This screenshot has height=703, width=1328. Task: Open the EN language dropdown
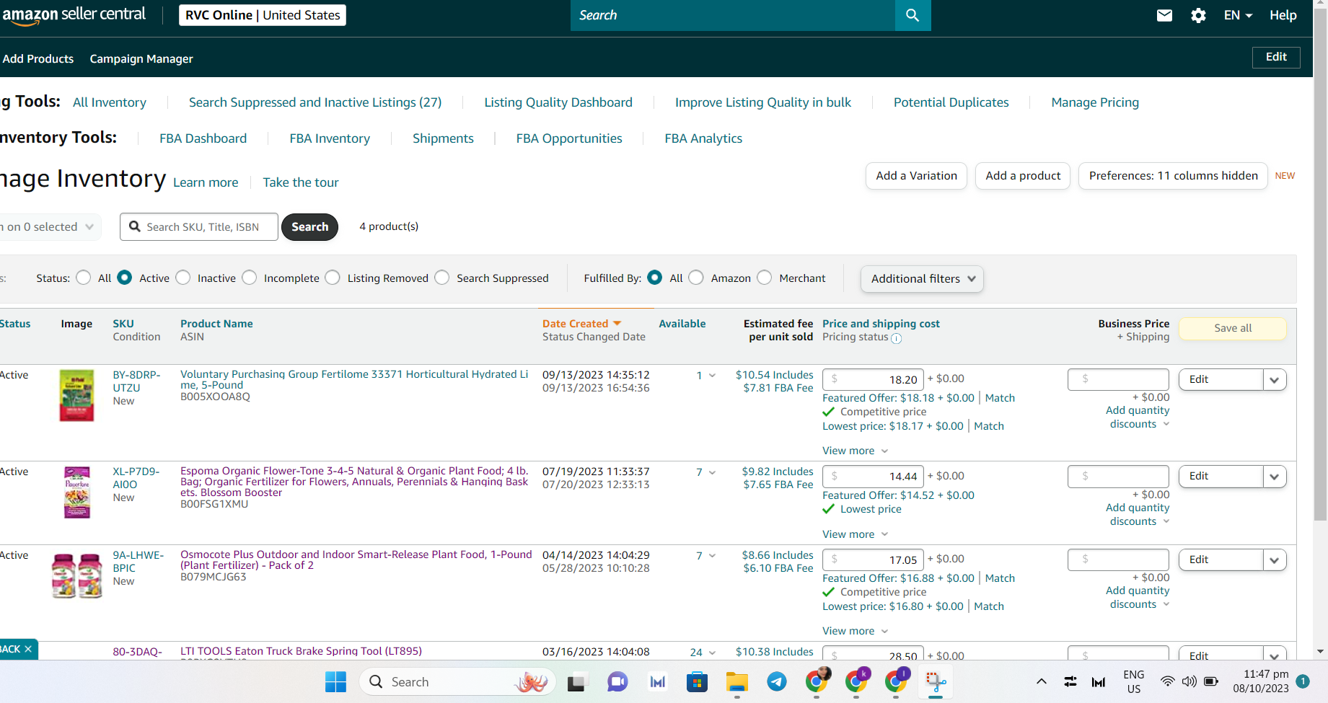click(1238, 15)
